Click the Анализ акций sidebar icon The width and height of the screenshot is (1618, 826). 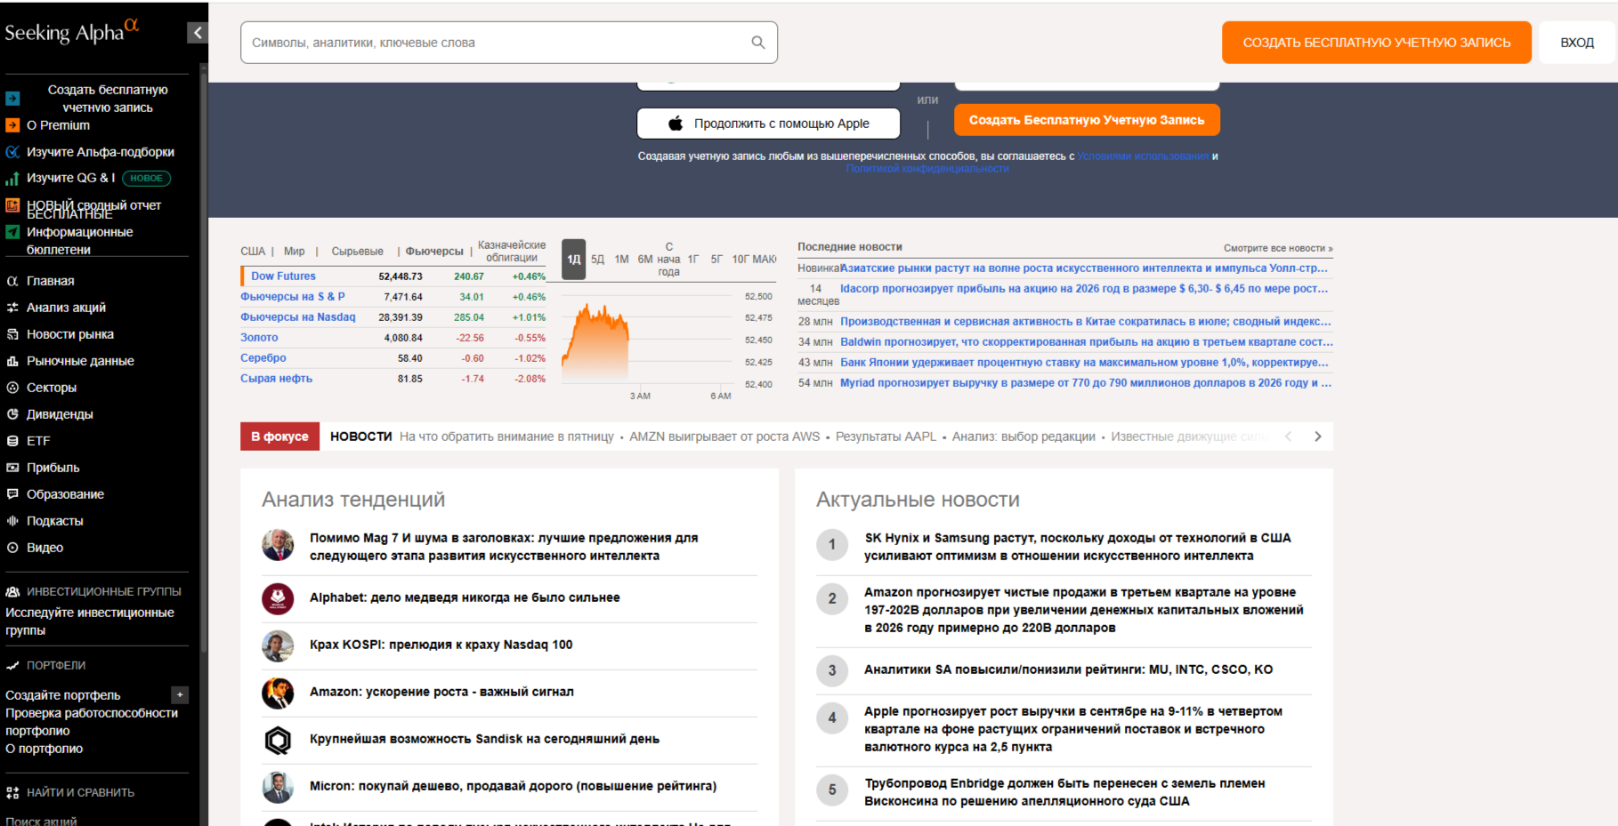click(x=12, y=308)
